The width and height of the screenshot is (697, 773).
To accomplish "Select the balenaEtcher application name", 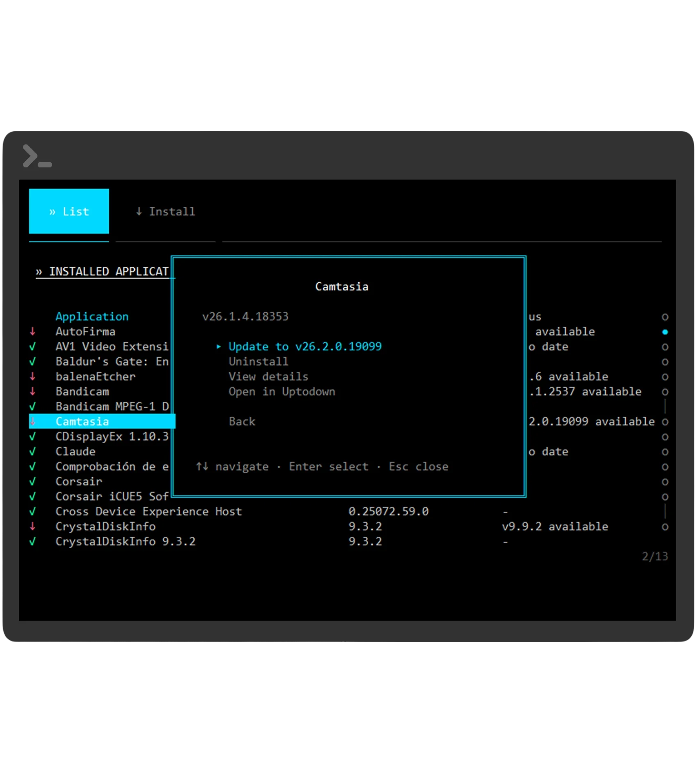I will (96, 376).
